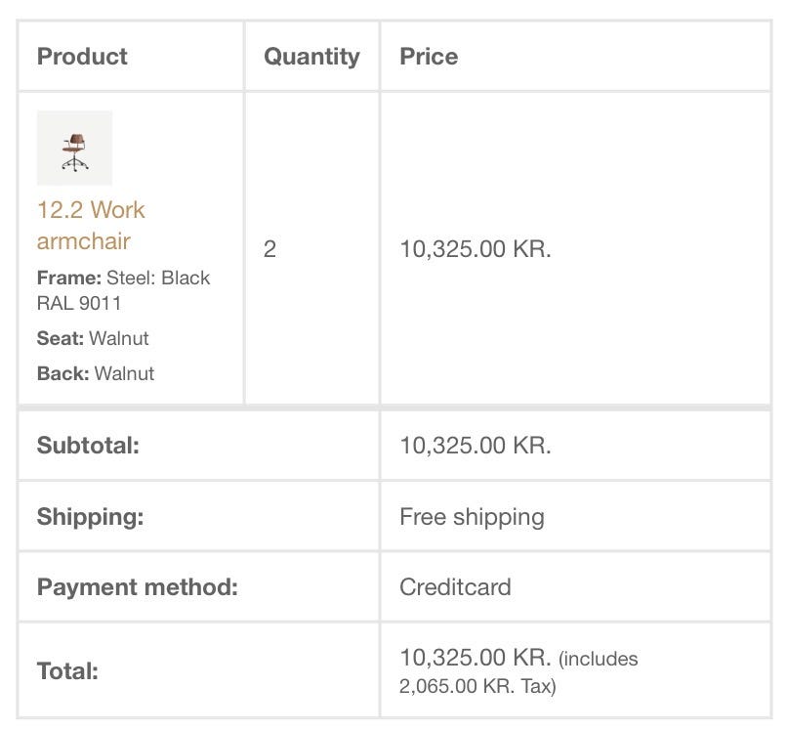Click the Back: Walnut attribute
The height and width of the screenshot is (730, 787).
(x=96, y=373)
